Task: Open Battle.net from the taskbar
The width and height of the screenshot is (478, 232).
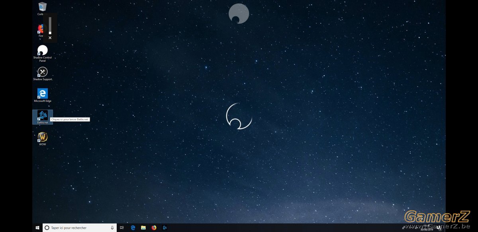Action: pos(165,228)
